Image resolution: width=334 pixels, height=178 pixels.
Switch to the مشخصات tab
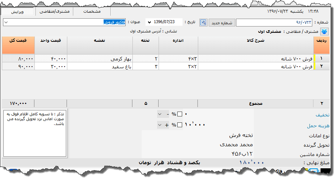pos(92,12)
